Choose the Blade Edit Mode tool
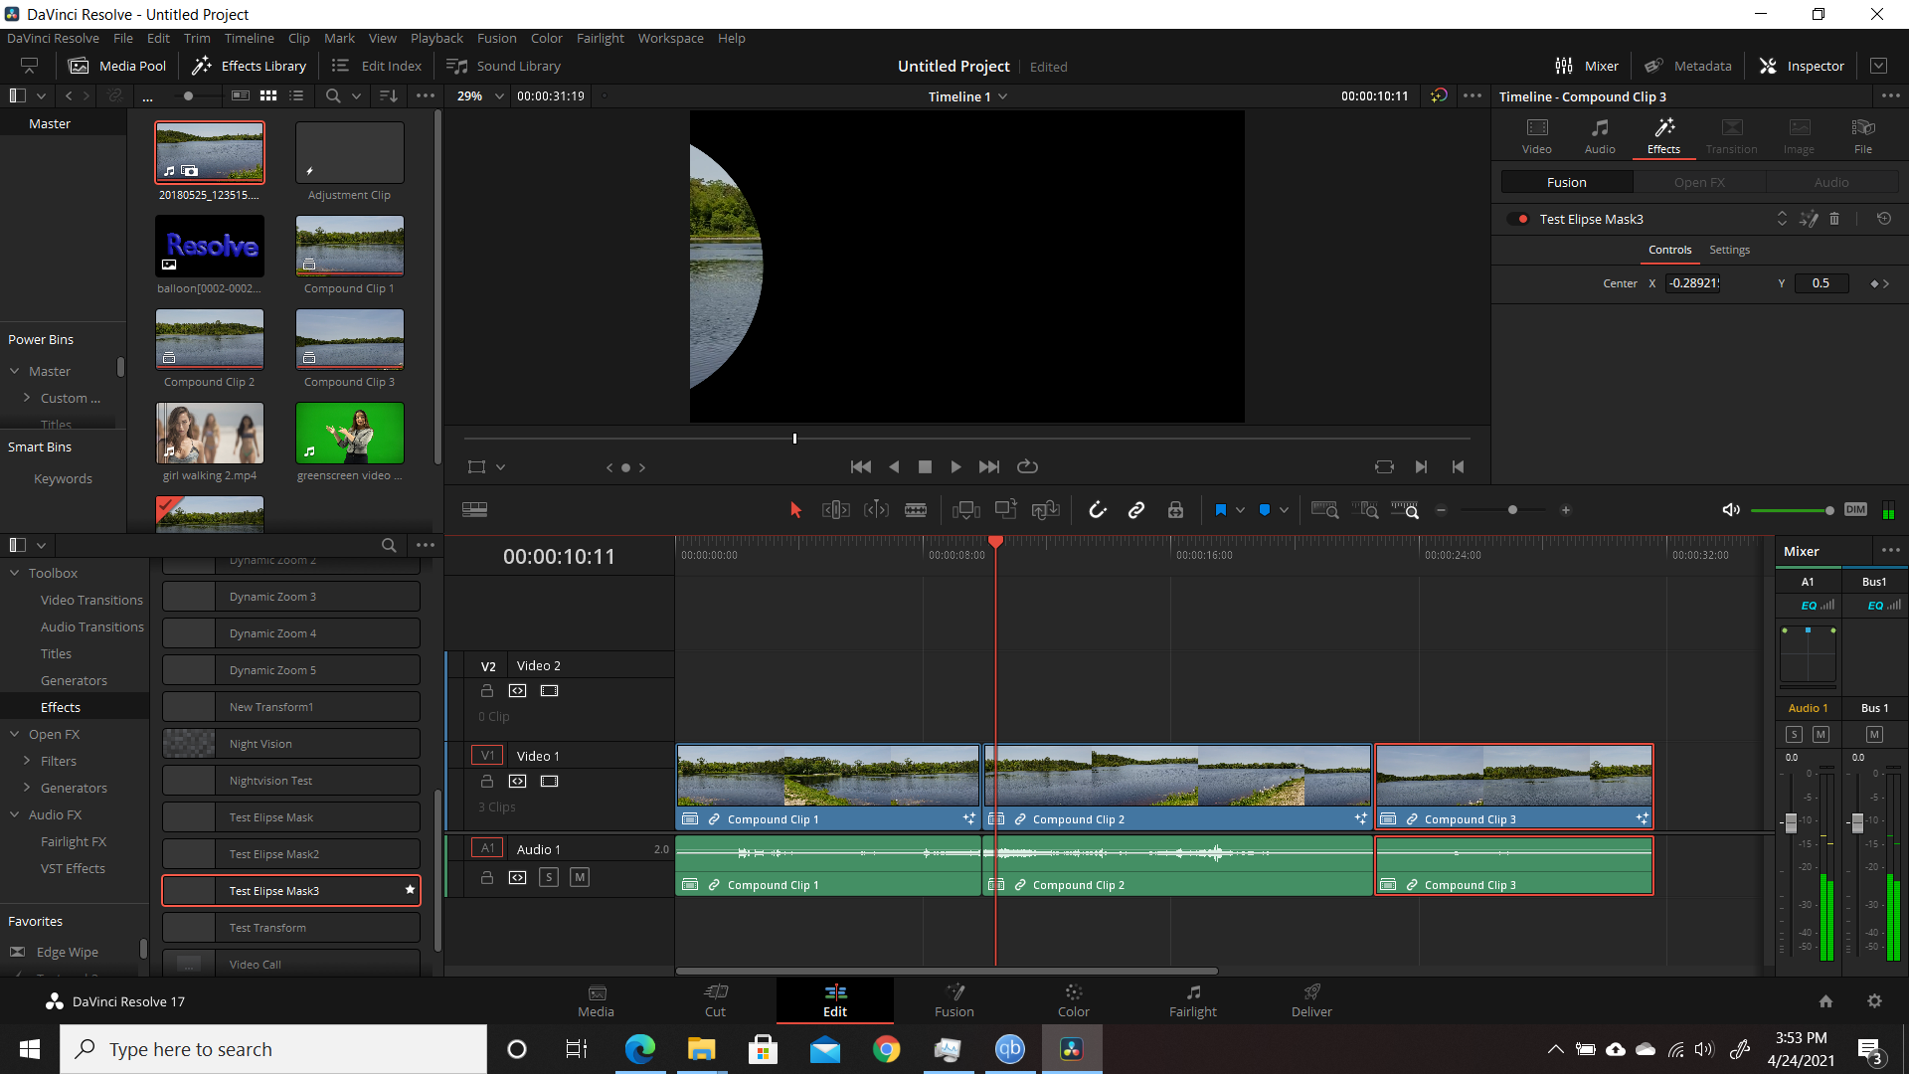 pos(916,510)
